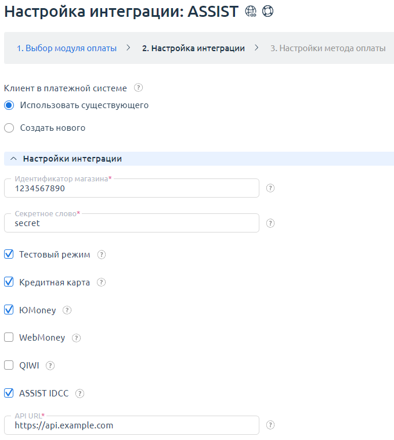Click help icon next to 'Кредитная карта'
Image resolution: width=394 pixels, height=440 pixels.
click(101, 282)
